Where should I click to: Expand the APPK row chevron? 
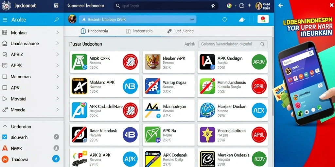[x=58, y=65]
